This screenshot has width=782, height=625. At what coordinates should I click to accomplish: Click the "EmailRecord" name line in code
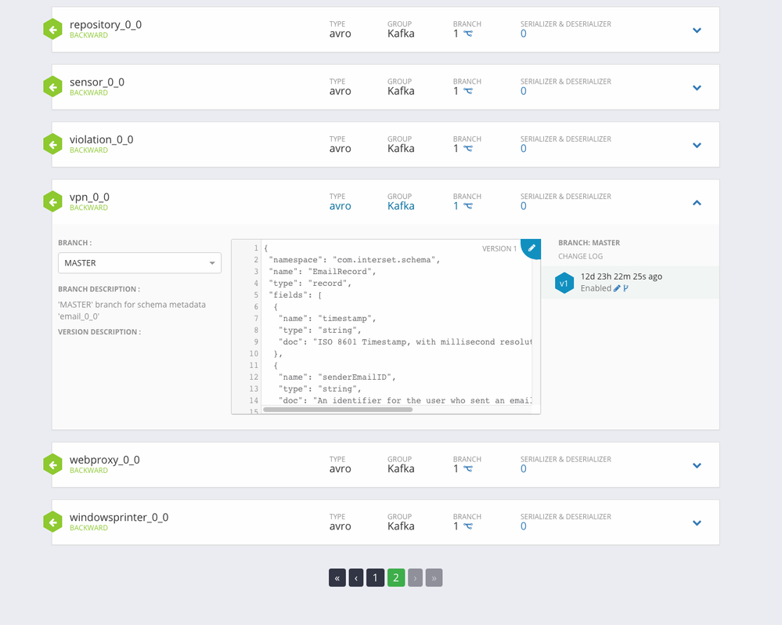[x=322, y=271]
